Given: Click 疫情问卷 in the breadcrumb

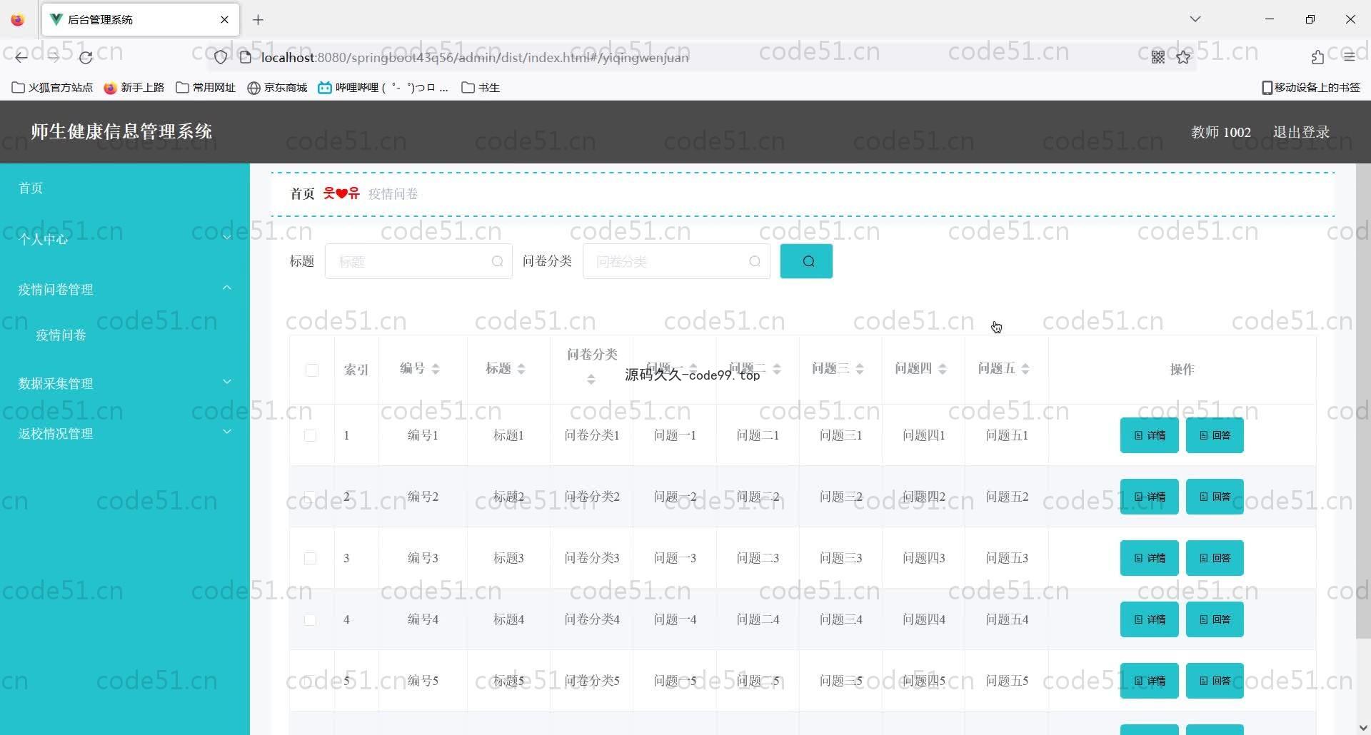Looking at the screenshot, I should (393, 193).
